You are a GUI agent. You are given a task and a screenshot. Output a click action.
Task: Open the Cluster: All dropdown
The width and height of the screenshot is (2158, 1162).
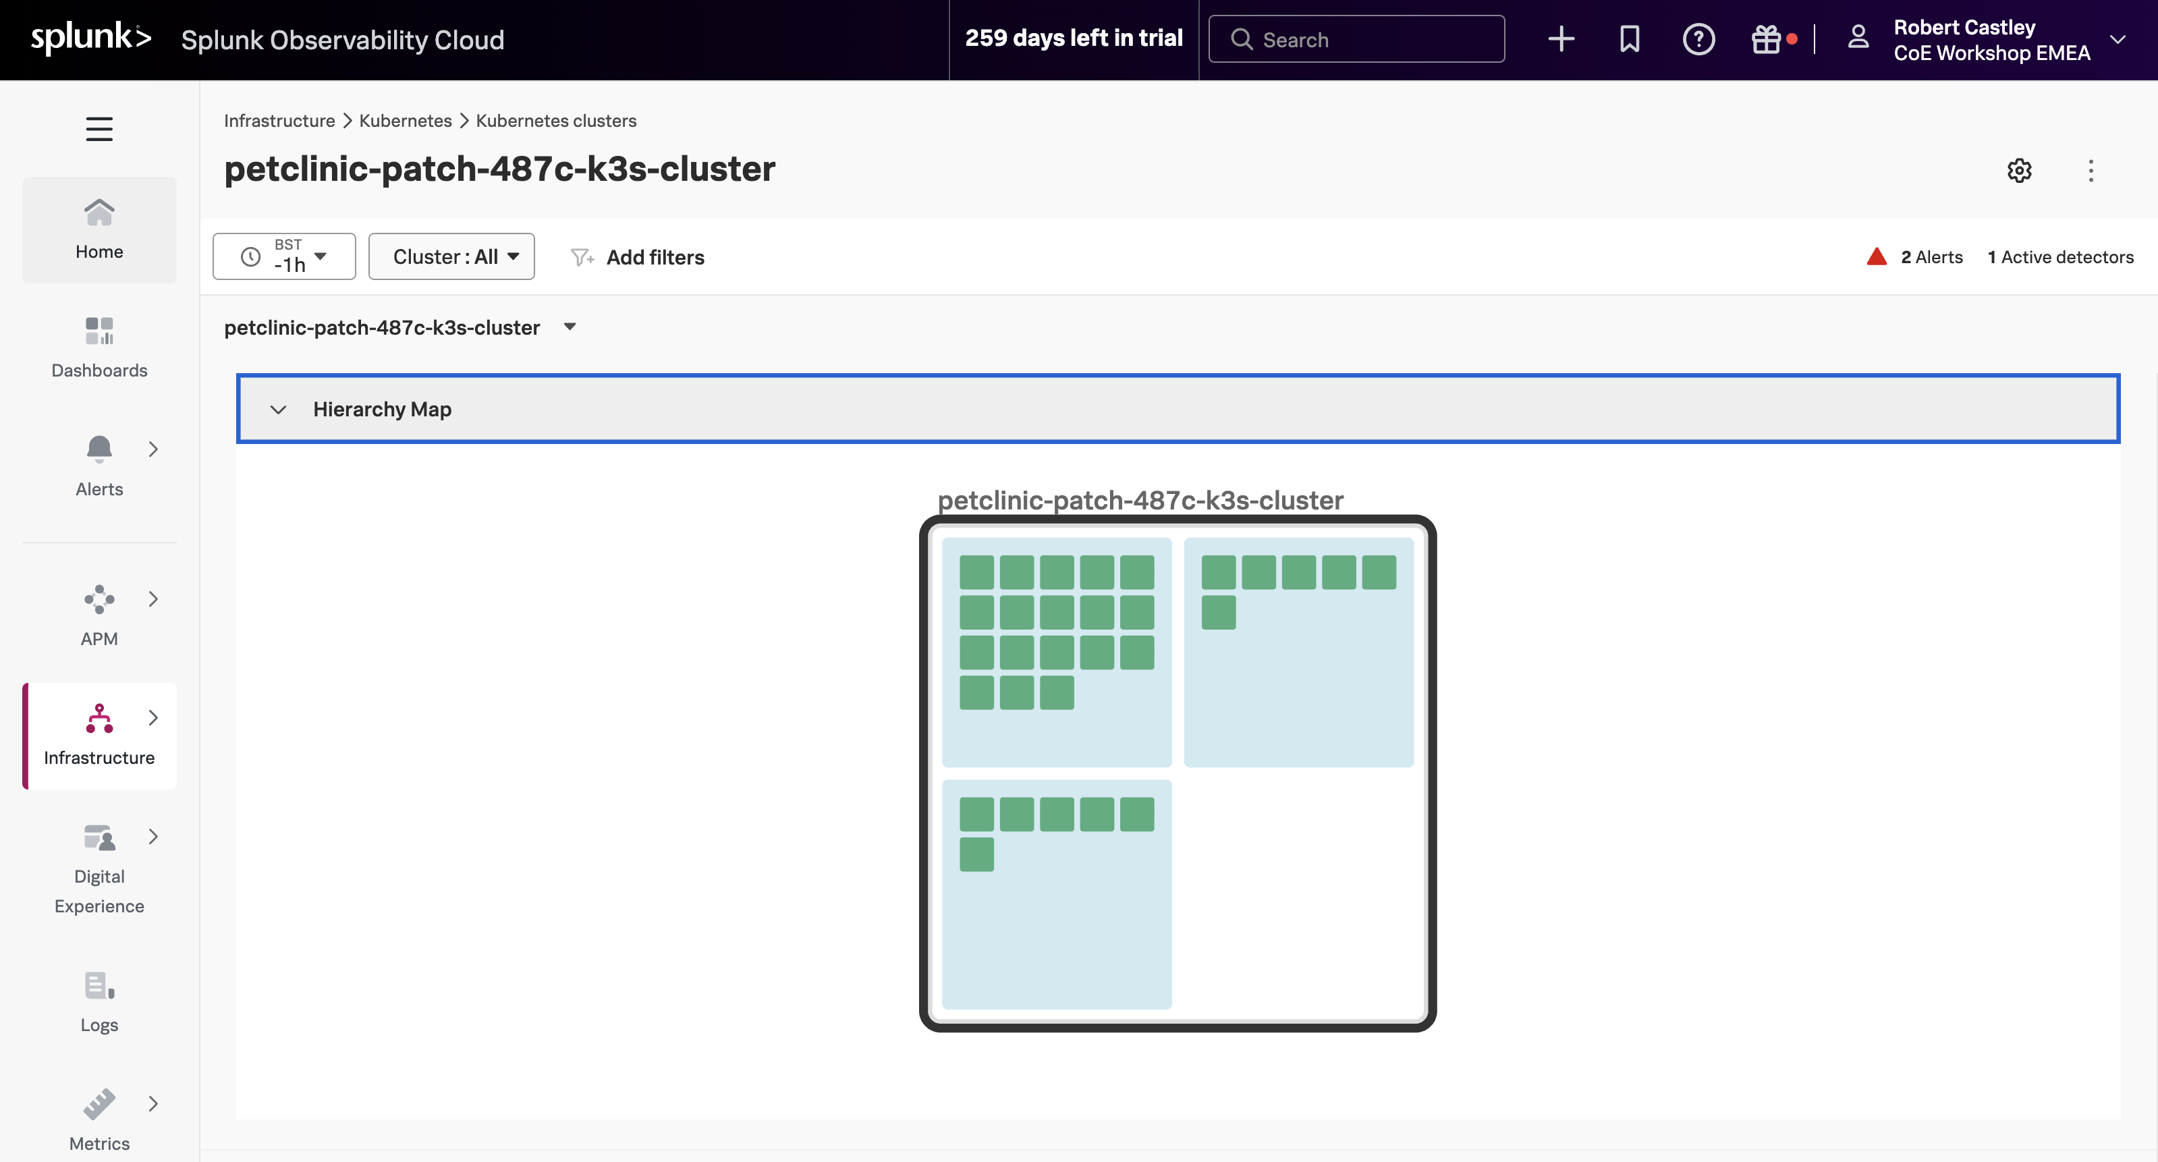pos(451,256)
